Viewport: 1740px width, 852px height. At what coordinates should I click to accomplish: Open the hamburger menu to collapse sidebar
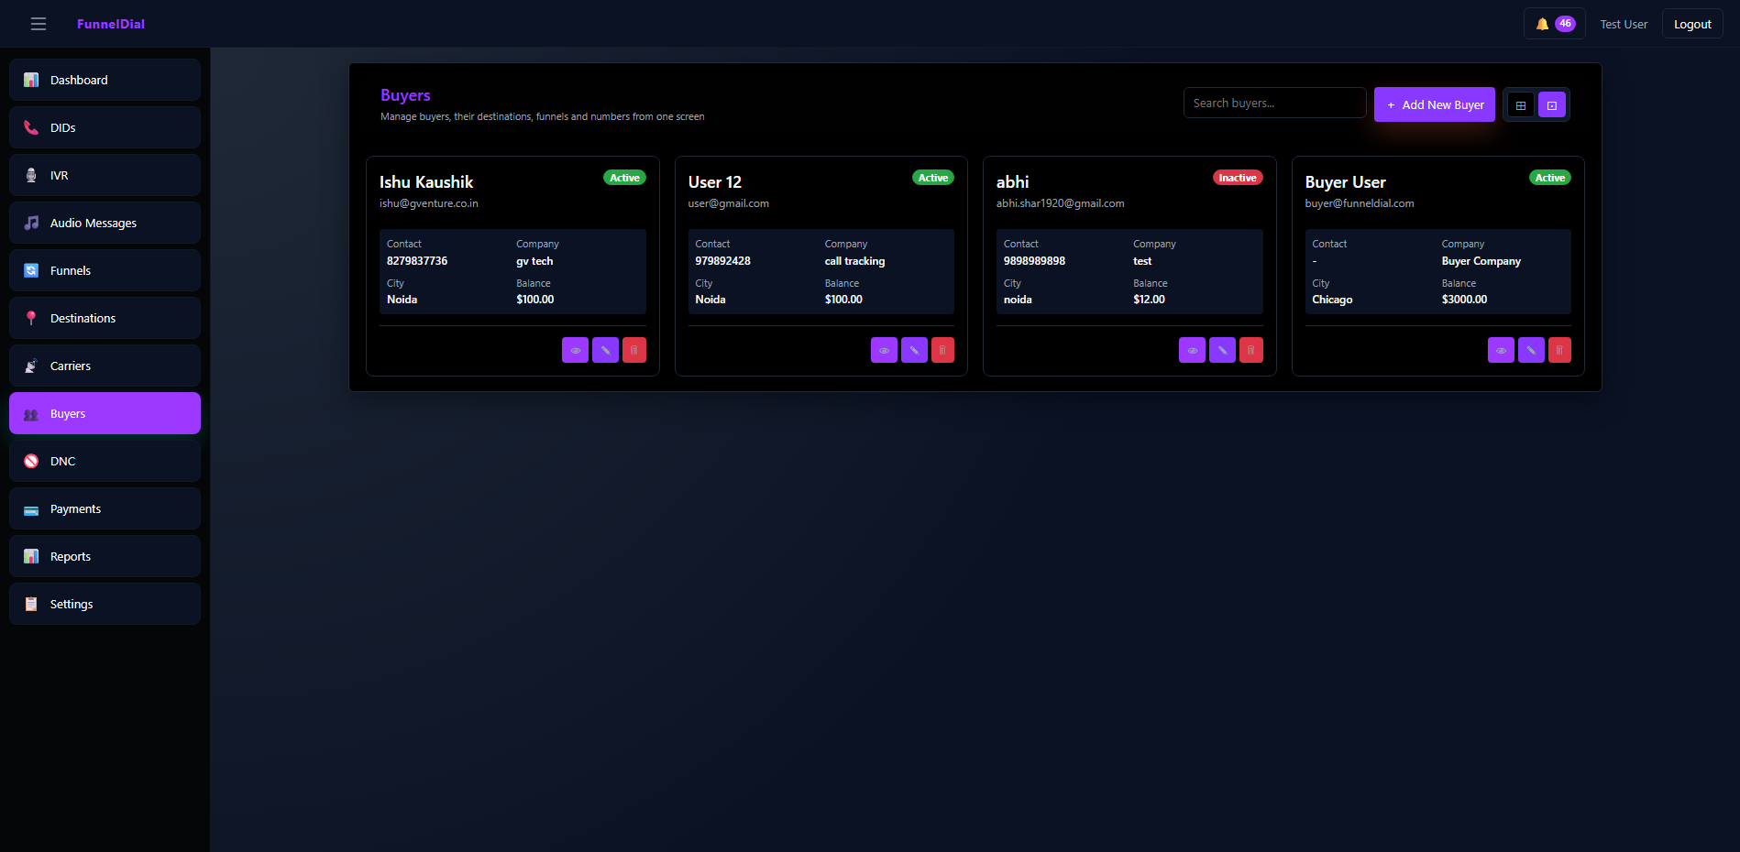pyautogui.click(x=39, y=24)
